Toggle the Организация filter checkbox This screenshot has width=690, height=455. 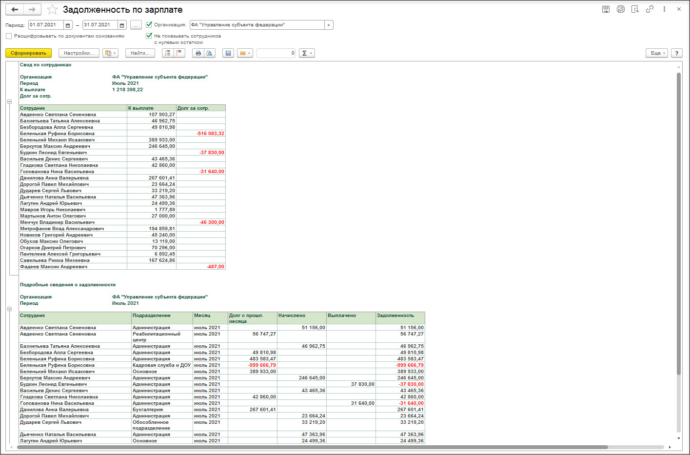point(149,24)
